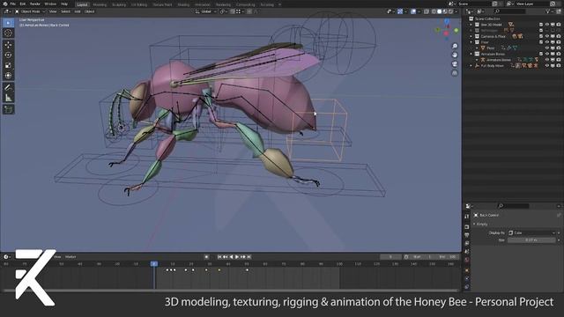The width and height of the screenshot is (564, 317).
Task: Collapse the Empty panel in properties
Action: 474,224
